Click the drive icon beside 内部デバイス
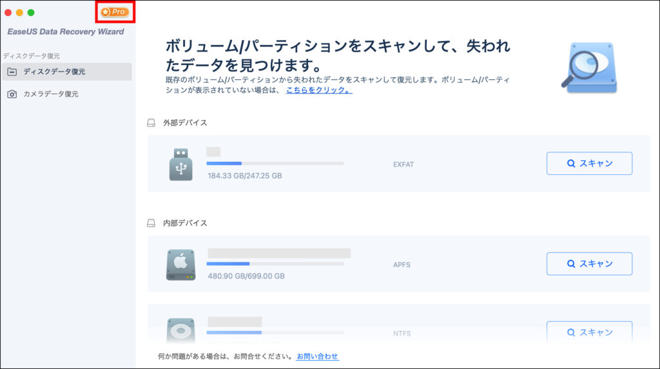This screenshot has height=369, width=660. [151, 223]
